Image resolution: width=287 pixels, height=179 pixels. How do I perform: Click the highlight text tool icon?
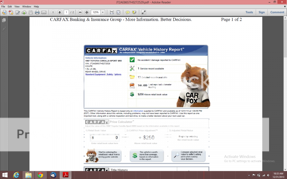tap(134, 12)
